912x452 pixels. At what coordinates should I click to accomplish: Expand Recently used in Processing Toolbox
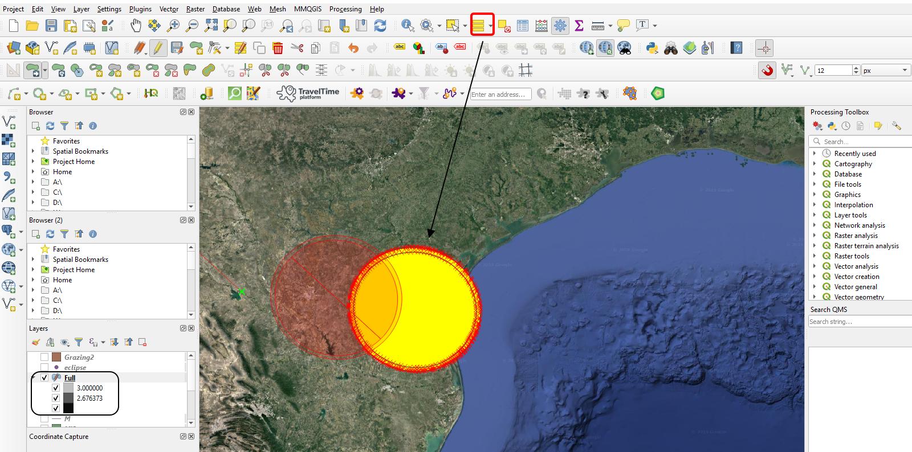click(x=815, y=153)
